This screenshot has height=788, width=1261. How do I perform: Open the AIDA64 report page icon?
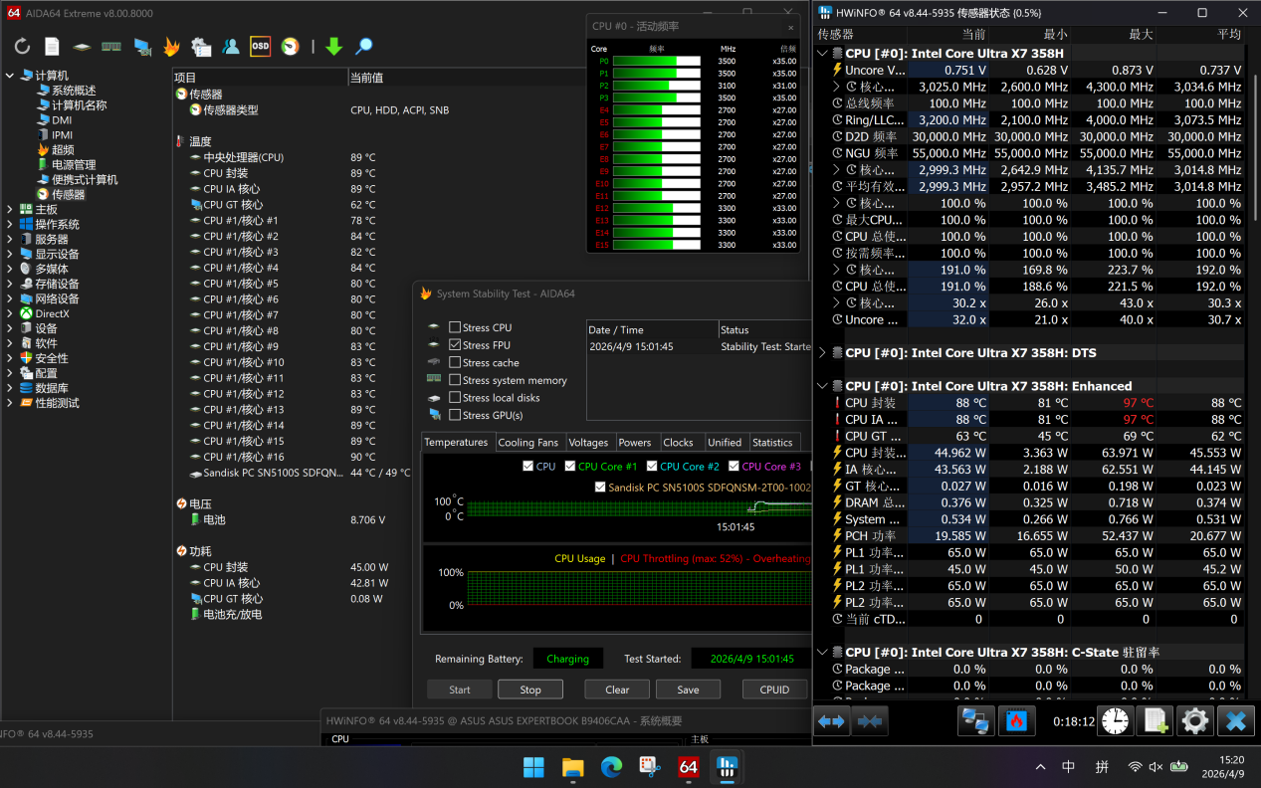click(x=52, y=47)
